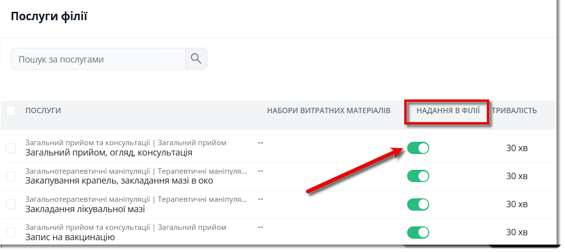Screen dimensions: 564x252
Task: Switch off toggle for Закладання лікувальної мазі
Action: 418,204
